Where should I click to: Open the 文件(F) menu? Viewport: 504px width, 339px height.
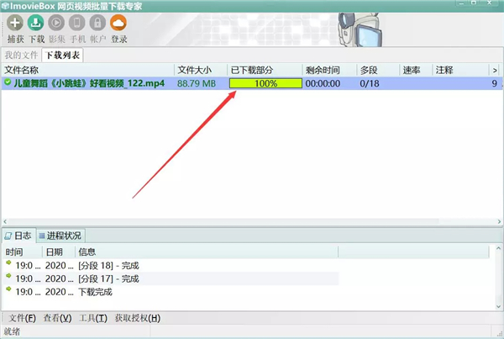[x=22, y=318]
